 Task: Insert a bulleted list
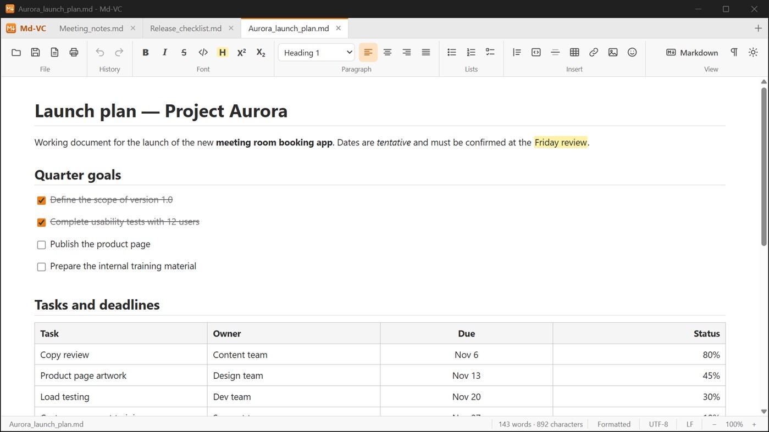[452, 53]
